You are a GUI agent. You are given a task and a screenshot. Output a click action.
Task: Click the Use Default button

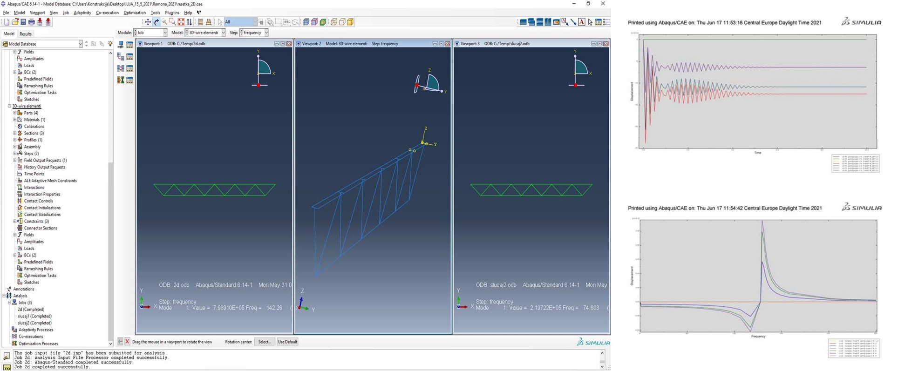(x=287, y=342)
